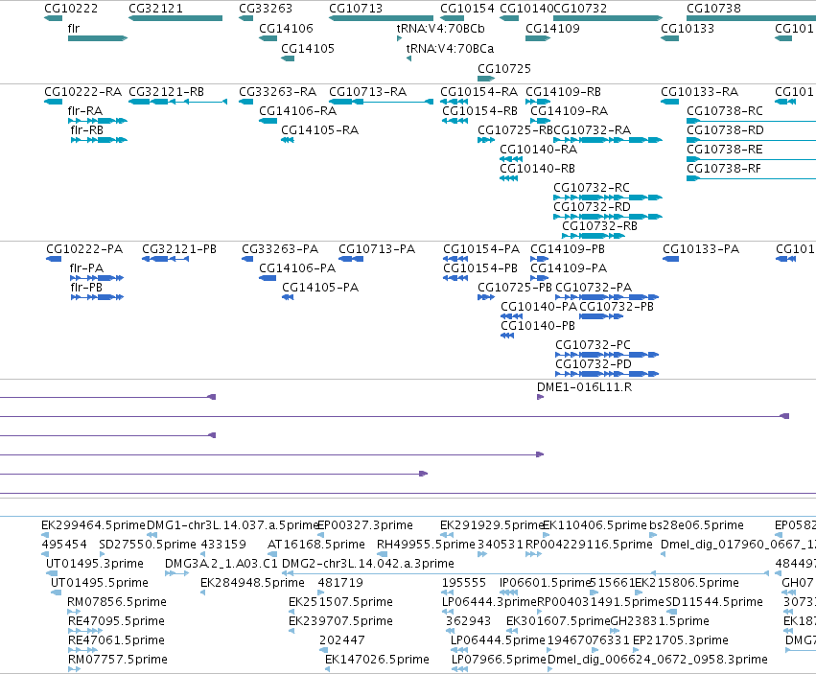Screen dimensions: 816x674
Task: Click EST EK299464.5prime
Action: [x=94, y=525]
